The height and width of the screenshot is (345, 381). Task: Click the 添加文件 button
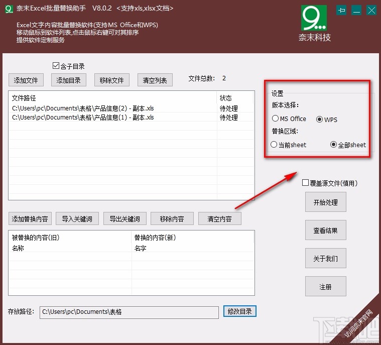[26, 80]
